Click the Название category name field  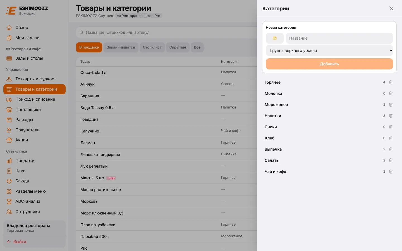339,38
